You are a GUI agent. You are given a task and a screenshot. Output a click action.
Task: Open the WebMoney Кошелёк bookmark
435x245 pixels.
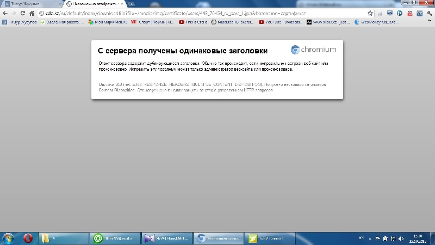376,22
